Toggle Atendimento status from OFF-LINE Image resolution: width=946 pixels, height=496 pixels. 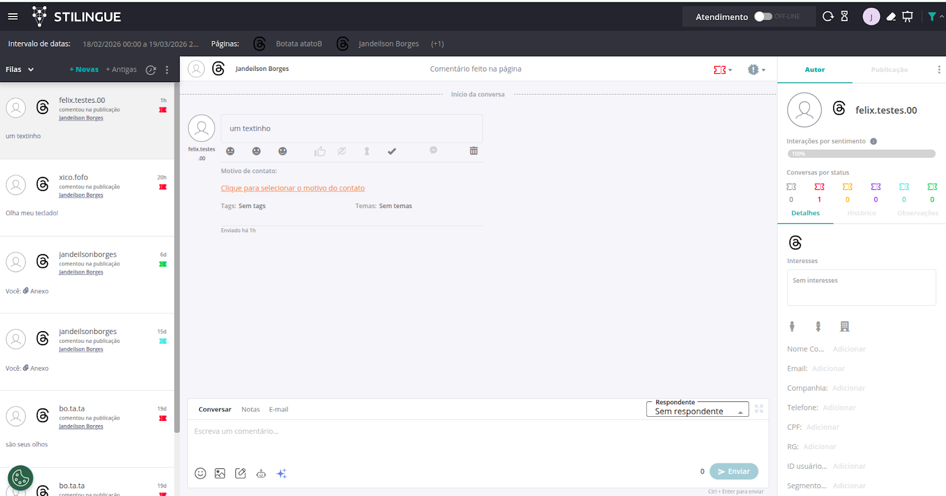pos(763,17)
